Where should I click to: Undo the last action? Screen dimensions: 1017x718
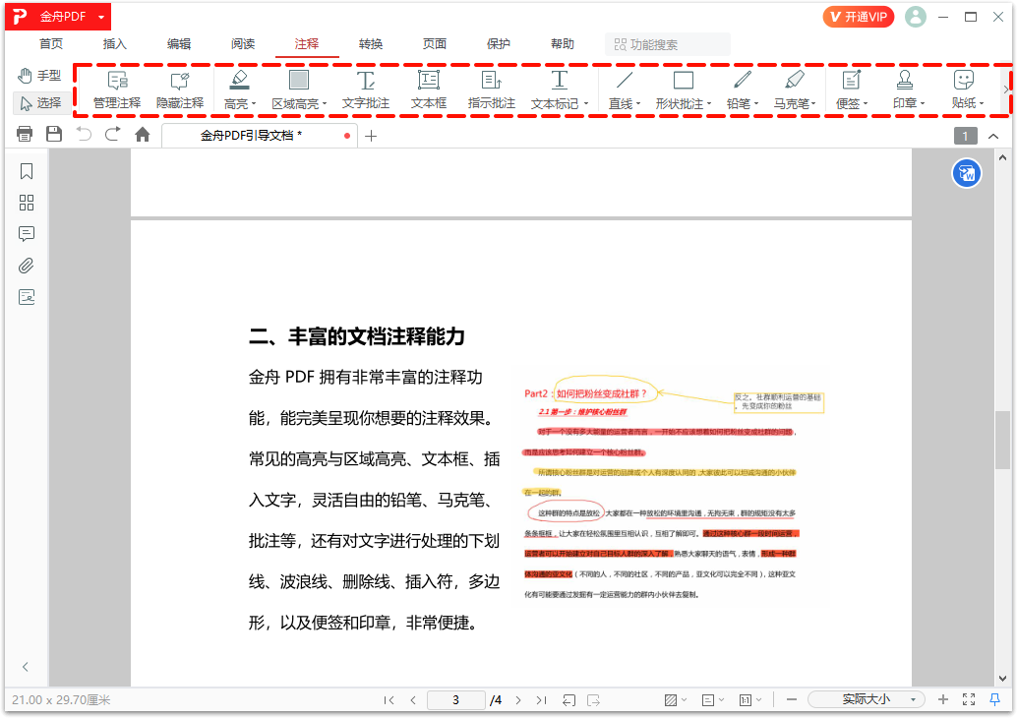(84, 135)
